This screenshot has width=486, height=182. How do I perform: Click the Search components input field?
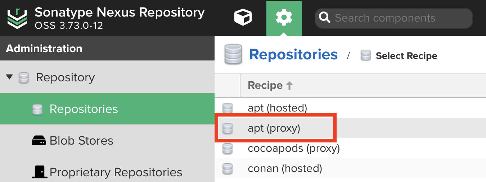click(x=400, y=18)
